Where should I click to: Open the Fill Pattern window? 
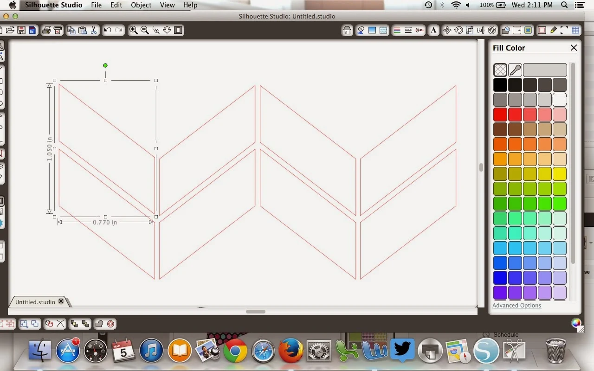[x=383, y=31]
